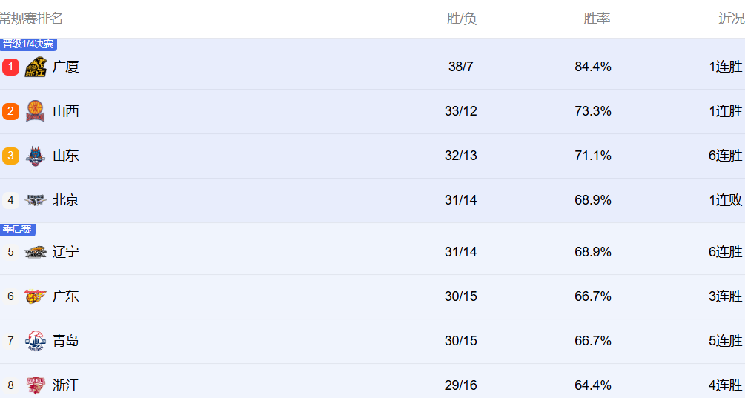Click the yellow rank 3 badge
This screenshot has height=398, width=745.
point(10,156)
